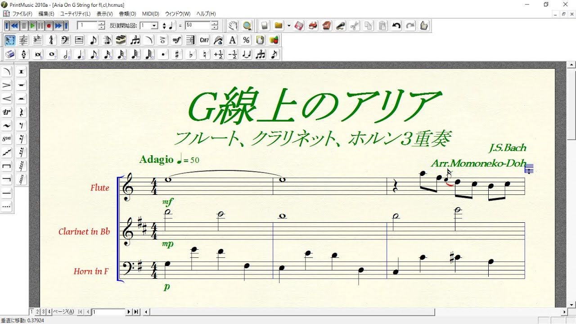Image resolution: width=576 pixels, height=324 pixels.
Task: Select the trill Smart Shape tool
Action: coord(7,112)
